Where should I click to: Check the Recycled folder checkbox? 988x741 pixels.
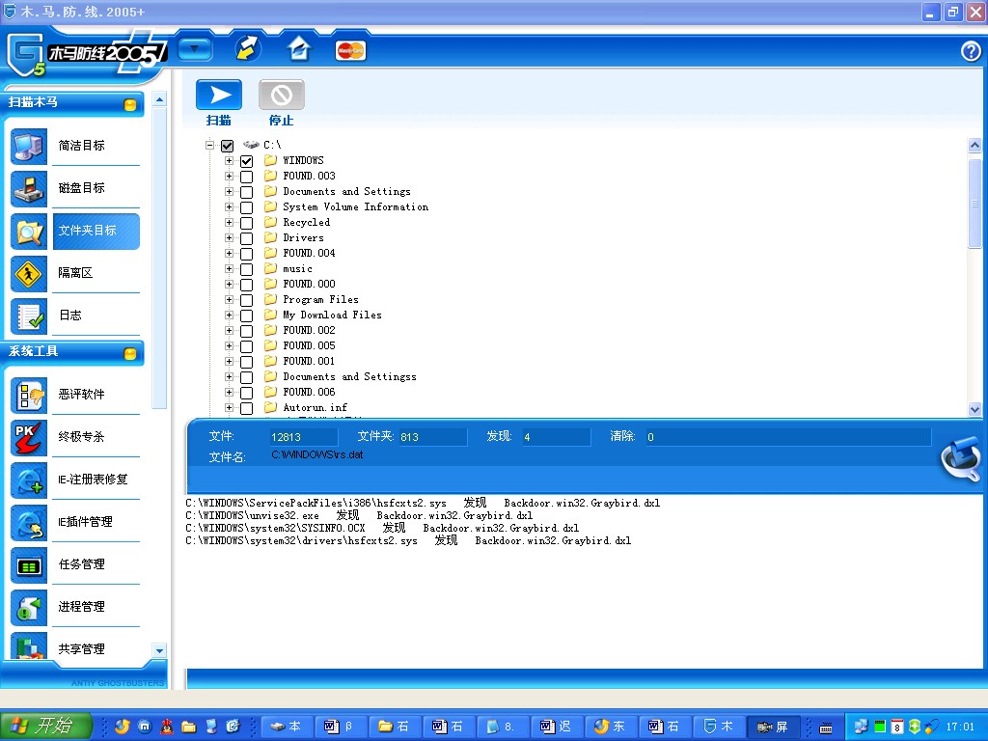246,223
